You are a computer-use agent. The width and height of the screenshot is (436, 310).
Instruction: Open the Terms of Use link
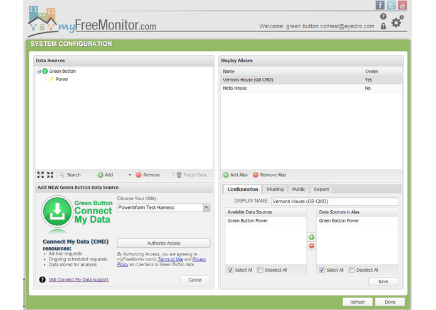click(x=171, y=259)
